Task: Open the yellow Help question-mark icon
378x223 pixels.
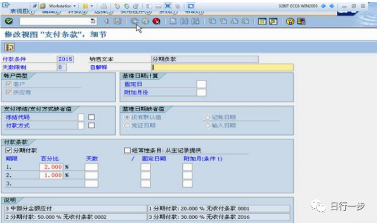Action: 290,21
